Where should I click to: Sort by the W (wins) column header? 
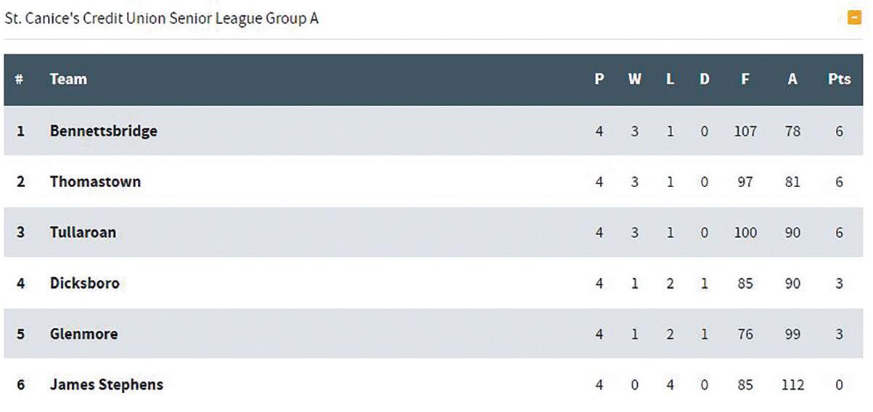point(634,79)
